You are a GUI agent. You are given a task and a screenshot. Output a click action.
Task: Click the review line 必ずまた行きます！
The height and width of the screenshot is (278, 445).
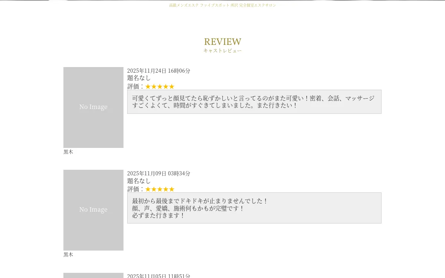pyautogui.click(x=158, y=215)
